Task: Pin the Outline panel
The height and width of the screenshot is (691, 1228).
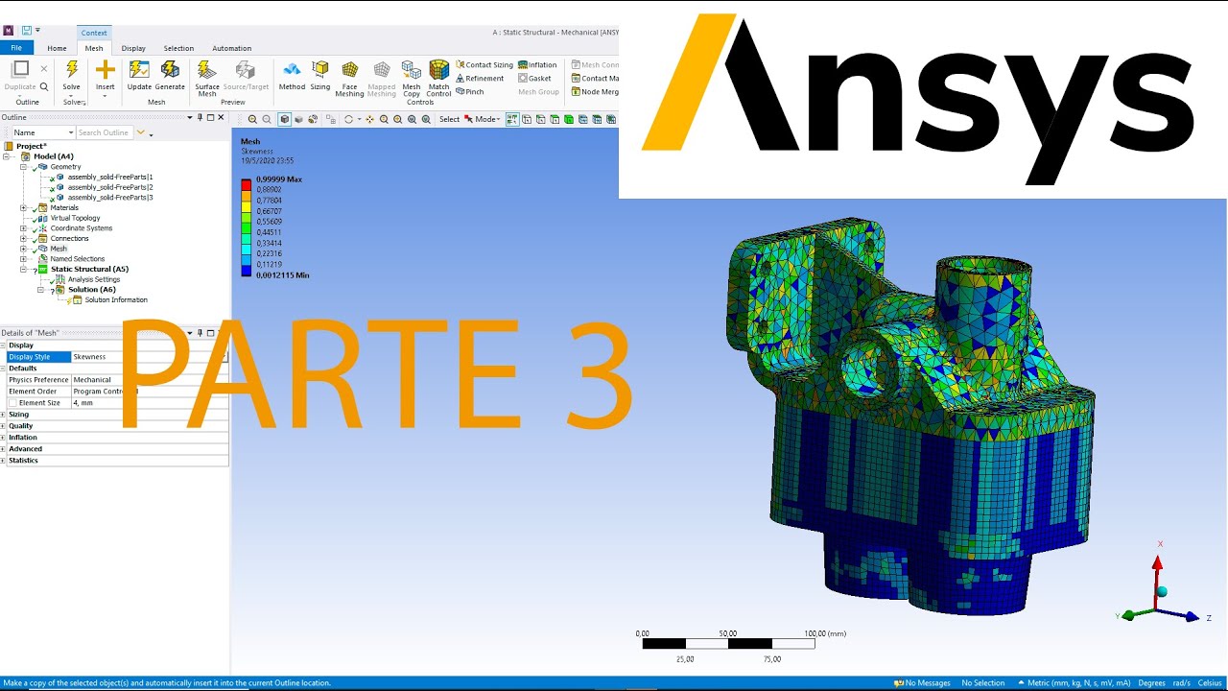Action: (200, 117)
